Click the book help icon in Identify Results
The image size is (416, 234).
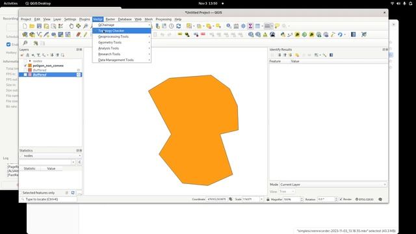(331, 55)
